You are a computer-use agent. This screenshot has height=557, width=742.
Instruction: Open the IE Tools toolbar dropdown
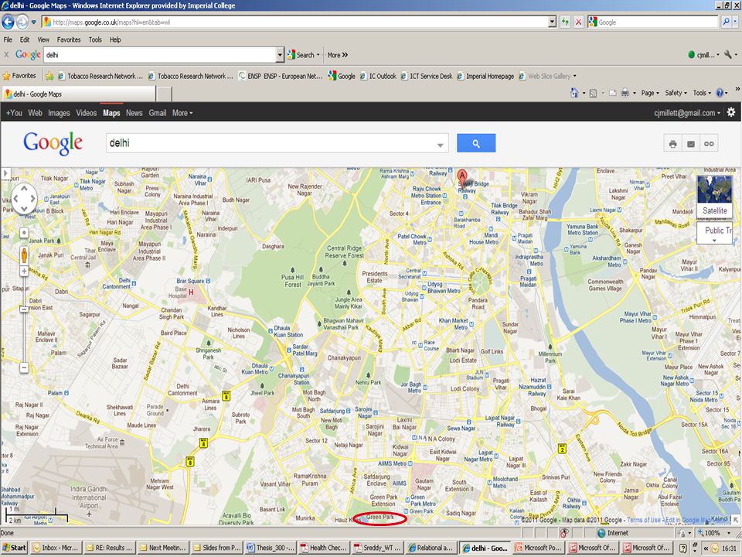click(x=702, y=93)
